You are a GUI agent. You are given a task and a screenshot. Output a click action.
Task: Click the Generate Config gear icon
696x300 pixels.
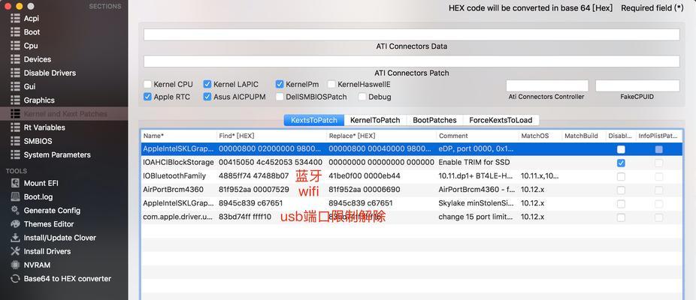[16, 210]
